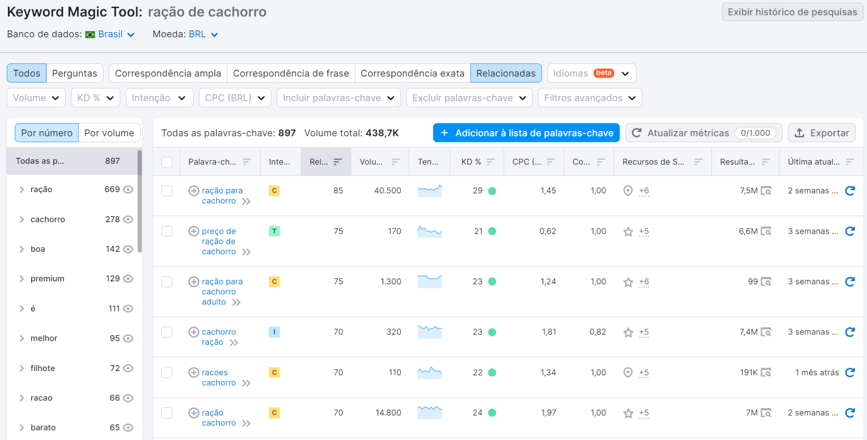Screen dimensions: 867x440
Task: Sort by the KD % column icon
Action: [491, 162]
